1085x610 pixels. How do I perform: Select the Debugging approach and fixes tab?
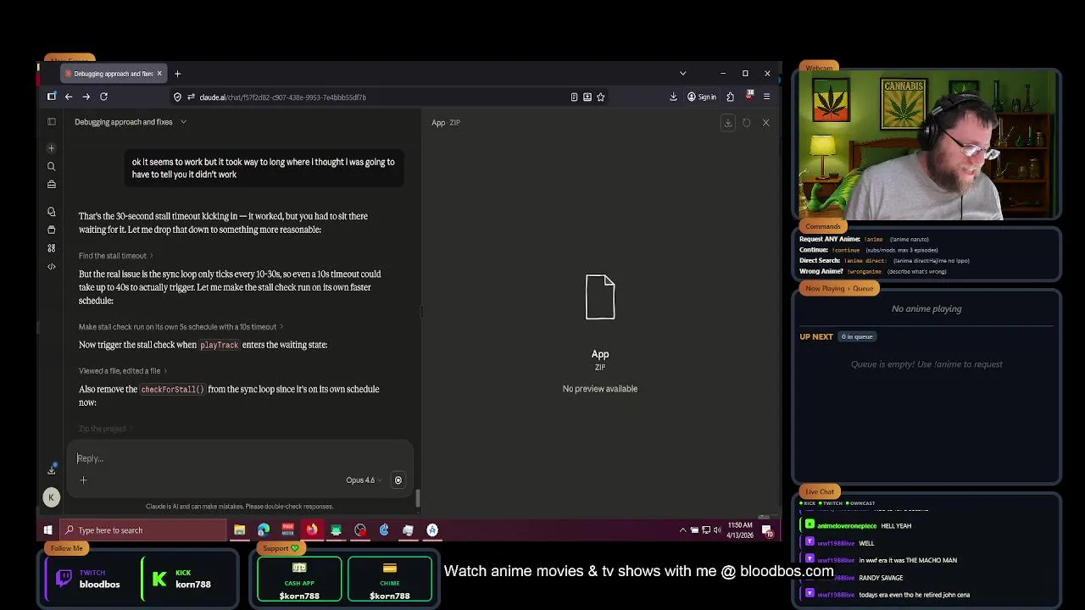114,74
